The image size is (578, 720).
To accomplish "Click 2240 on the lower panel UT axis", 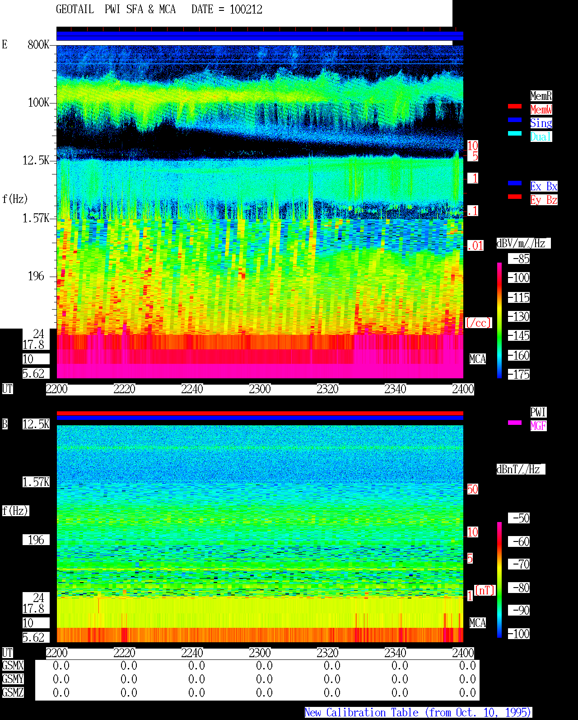I will pos(192,653).
